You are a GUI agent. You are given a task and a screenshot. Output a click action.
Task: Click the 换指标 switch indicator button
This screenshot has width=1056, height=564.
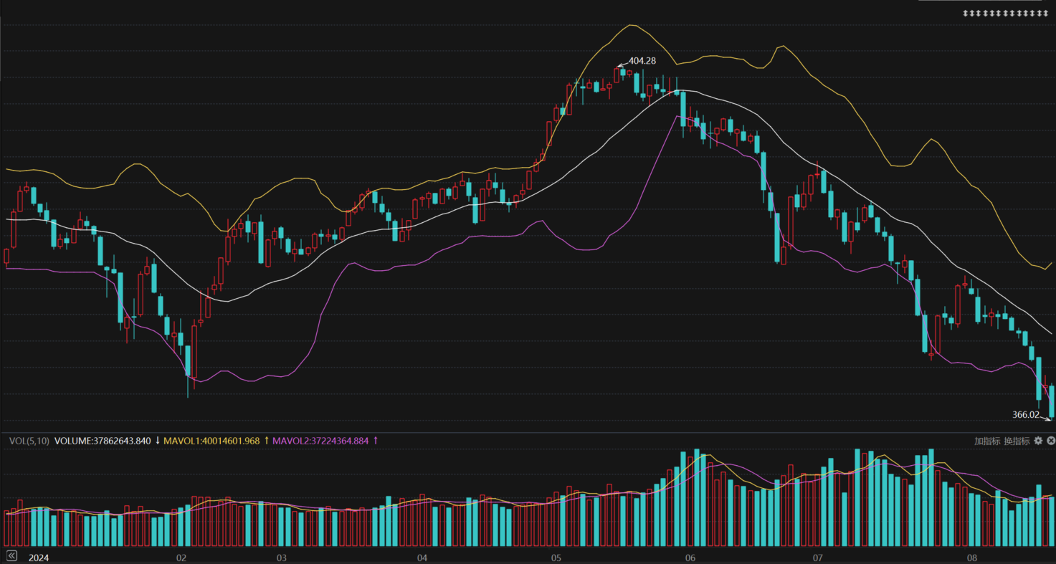(x=1017, y=441)
